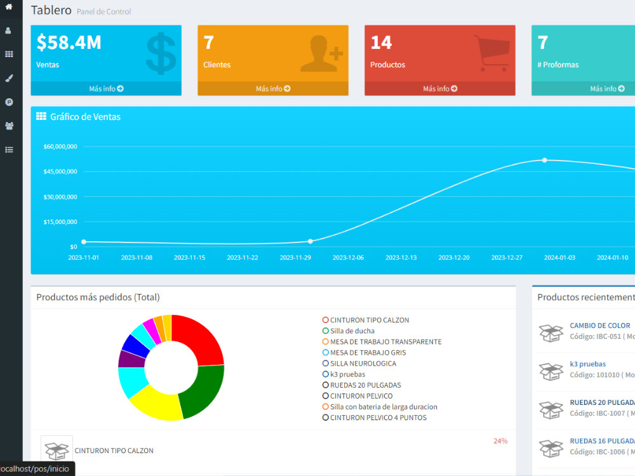Open the brush icon in sidebar
The width and height of the screenshot is (635, 476).
pyautogui.click(x=9, y=78)
